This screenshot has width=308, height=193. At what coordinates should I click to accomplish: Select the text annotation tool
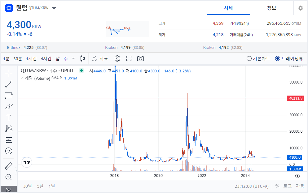(x=9, y=118)
